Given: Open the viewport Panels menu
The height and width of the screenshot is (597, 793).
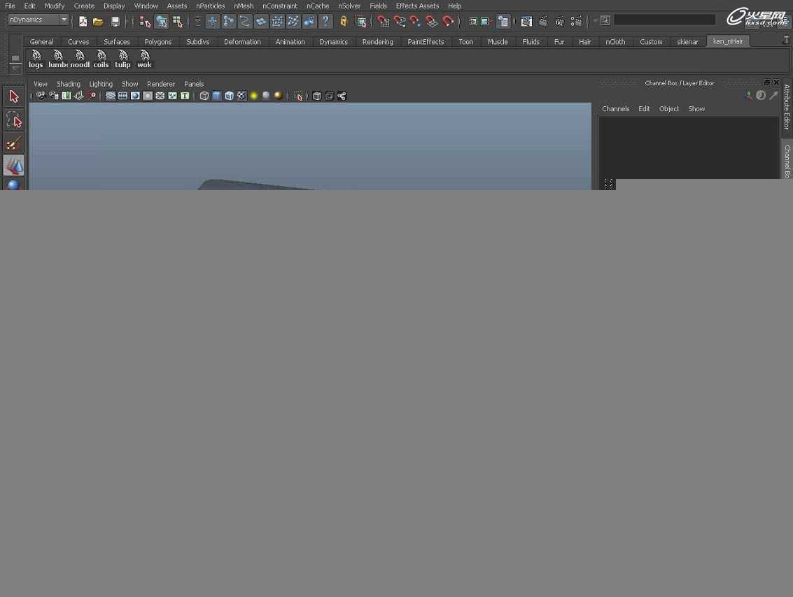Looking at the screenshot, I should pos(194,84).
